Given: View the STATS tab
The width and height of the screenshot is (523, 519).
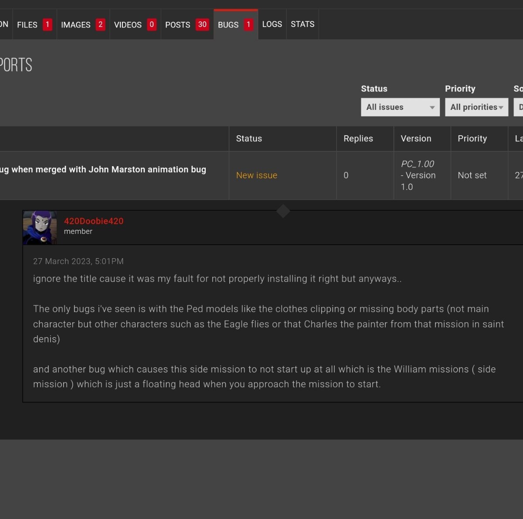Looking at the screenshot, I should 302,24.
